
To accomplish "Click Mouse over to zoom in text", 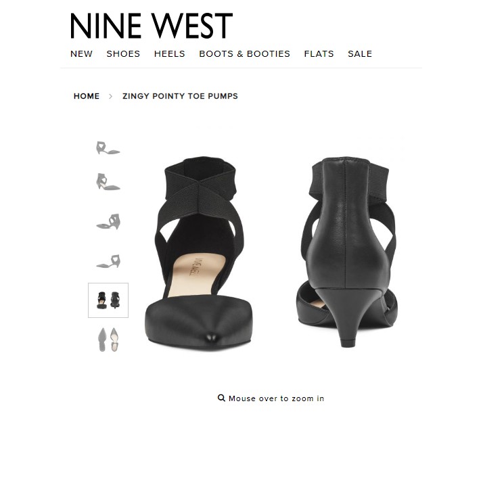I will coord(276,398).
